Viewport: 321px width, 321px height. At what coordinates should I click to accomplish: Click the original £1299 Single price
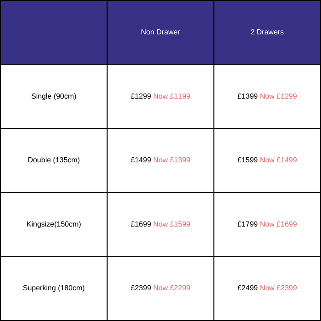(141, 96)
